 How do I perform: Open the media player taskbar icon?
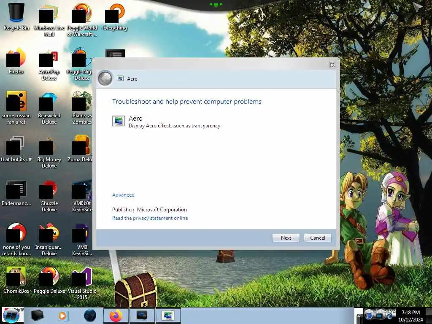point(63,316)
